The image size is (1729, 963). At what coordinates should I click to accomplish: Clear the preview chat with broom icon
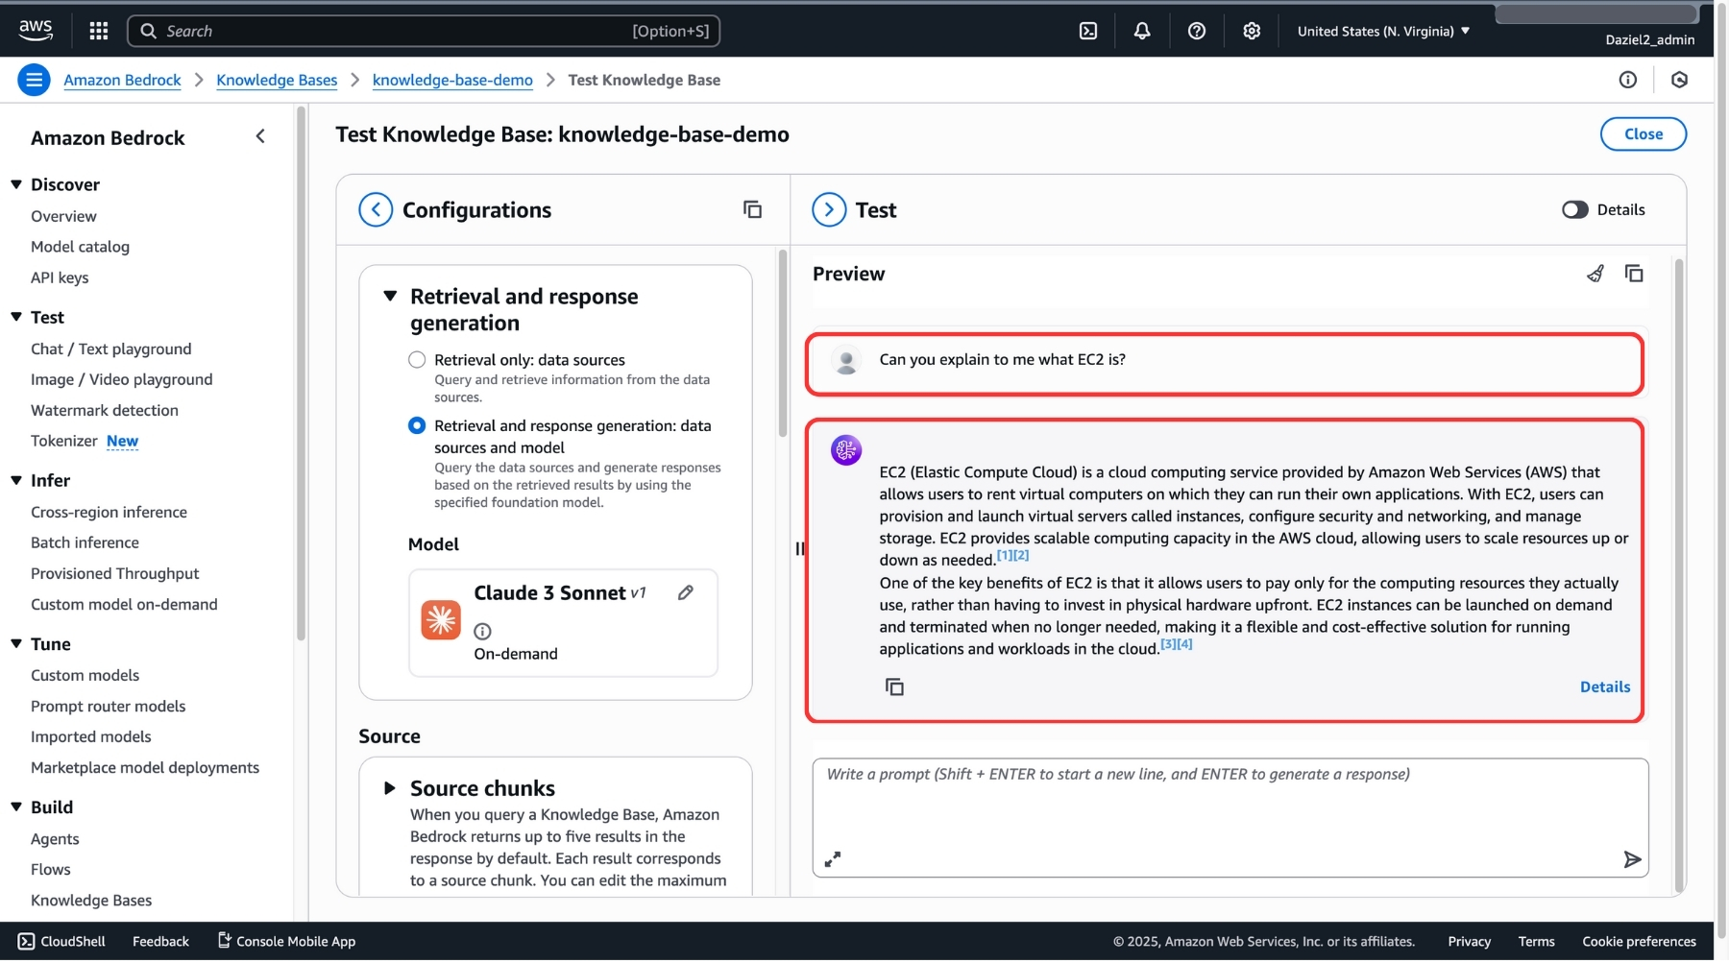click(x=1595, y=274)
